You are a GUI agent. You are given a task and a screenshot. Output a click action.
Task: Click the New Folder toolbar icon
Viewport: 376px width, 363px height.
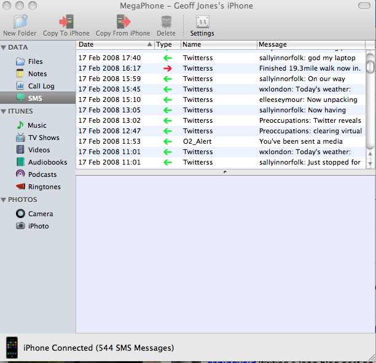click(20, 21)
